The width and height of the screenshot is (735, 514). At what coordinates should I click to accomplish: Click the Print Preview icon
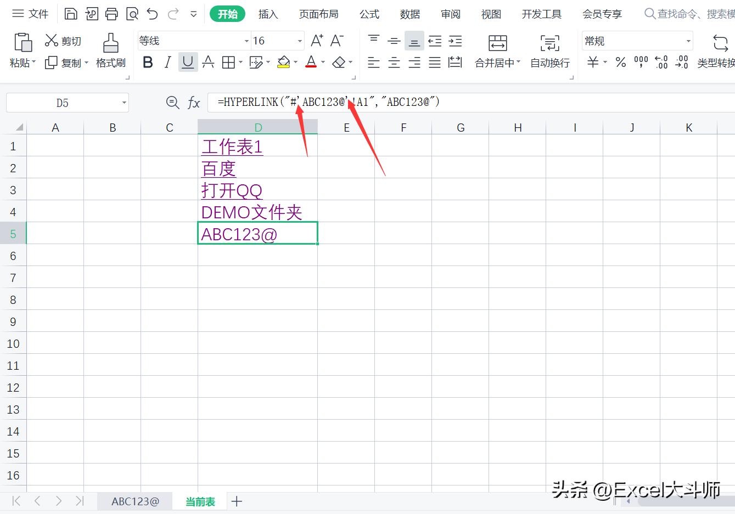[132, 14]
